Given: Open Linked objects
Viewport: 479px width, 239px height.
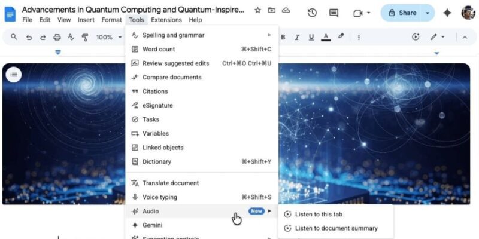Looking at the screenshot, I should pyautogui.click(x=202, y=148).
